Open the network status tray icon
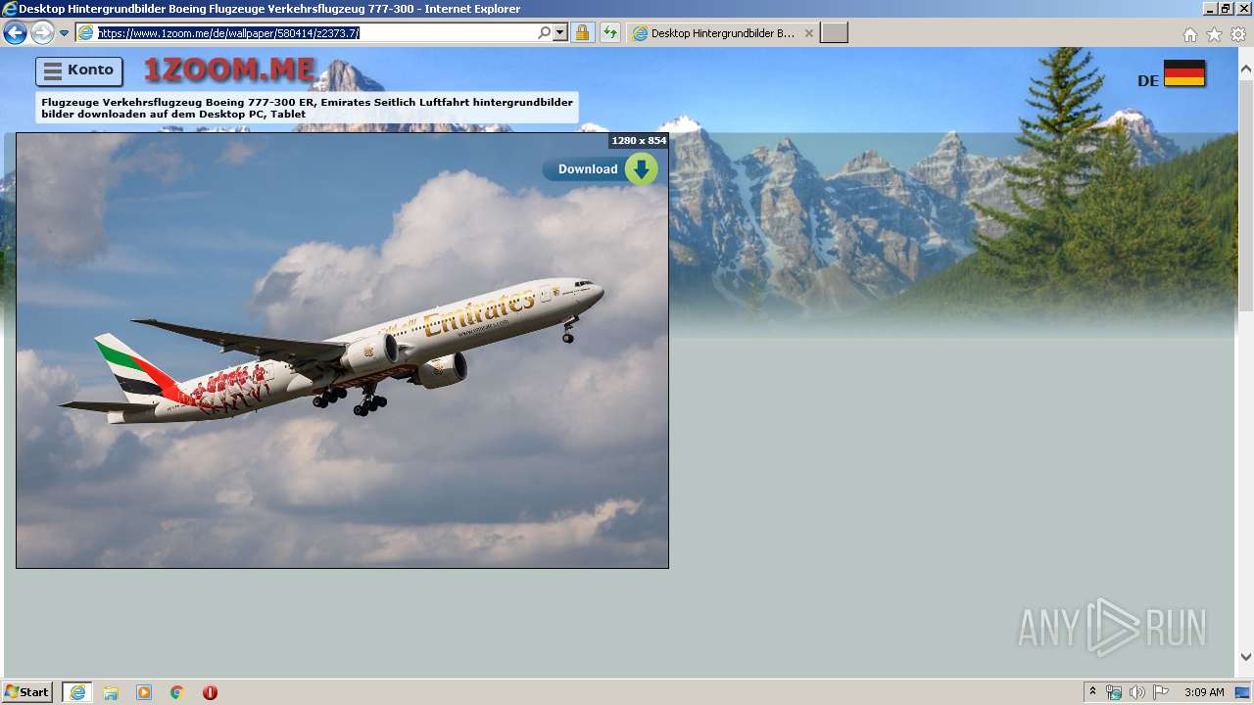Viewport: 1254px width, 705px height. [x=1114, y=692]
